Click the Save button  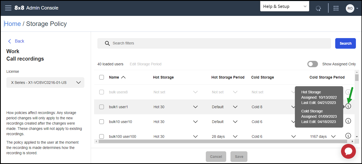(239, 157)
